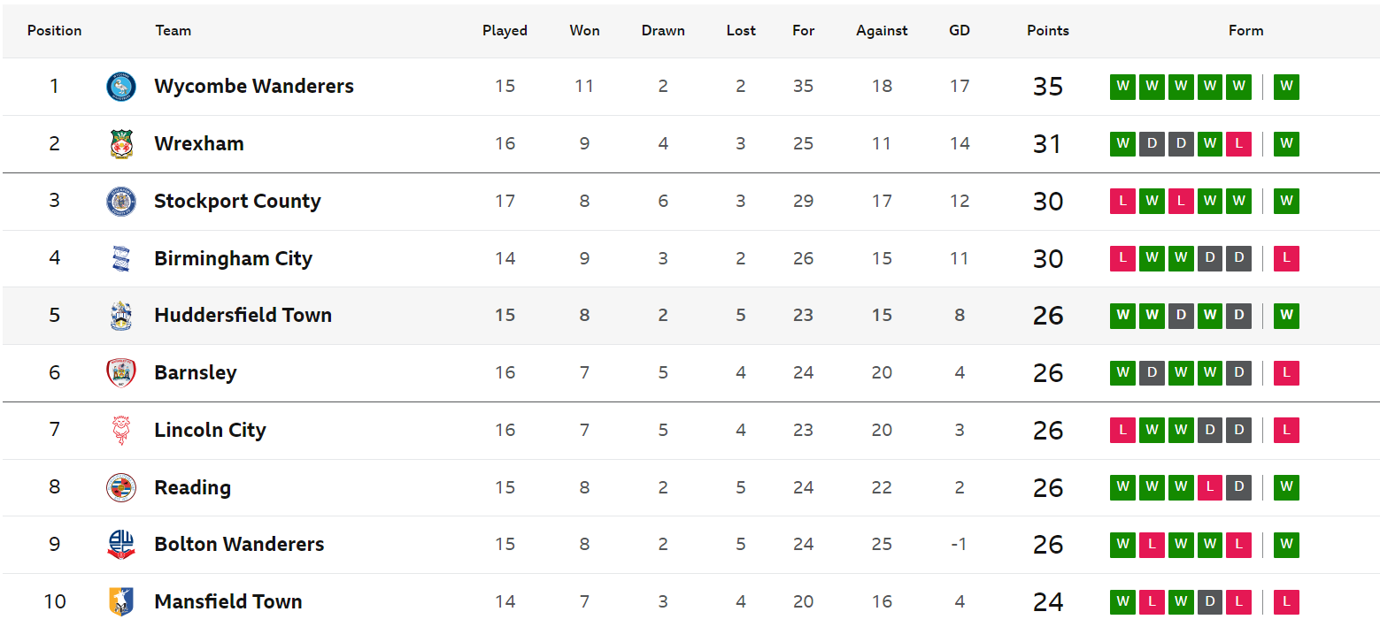The width and height of the screenshot is (1380, 627).
Task: Click the Wycombe Wanderers club crest
Action: click(x=120, y=87)
